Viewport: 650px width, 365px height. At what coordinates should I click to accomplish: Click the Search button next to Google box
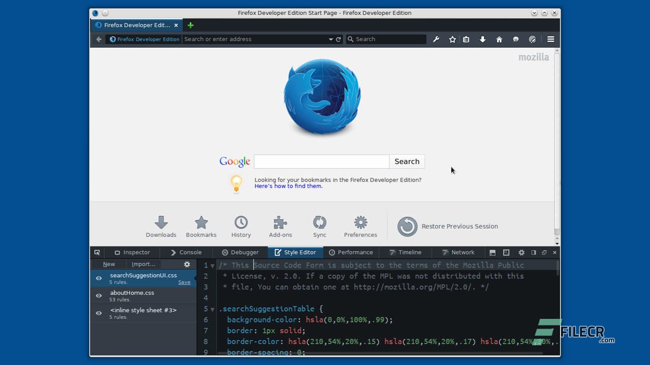(407, 161)
